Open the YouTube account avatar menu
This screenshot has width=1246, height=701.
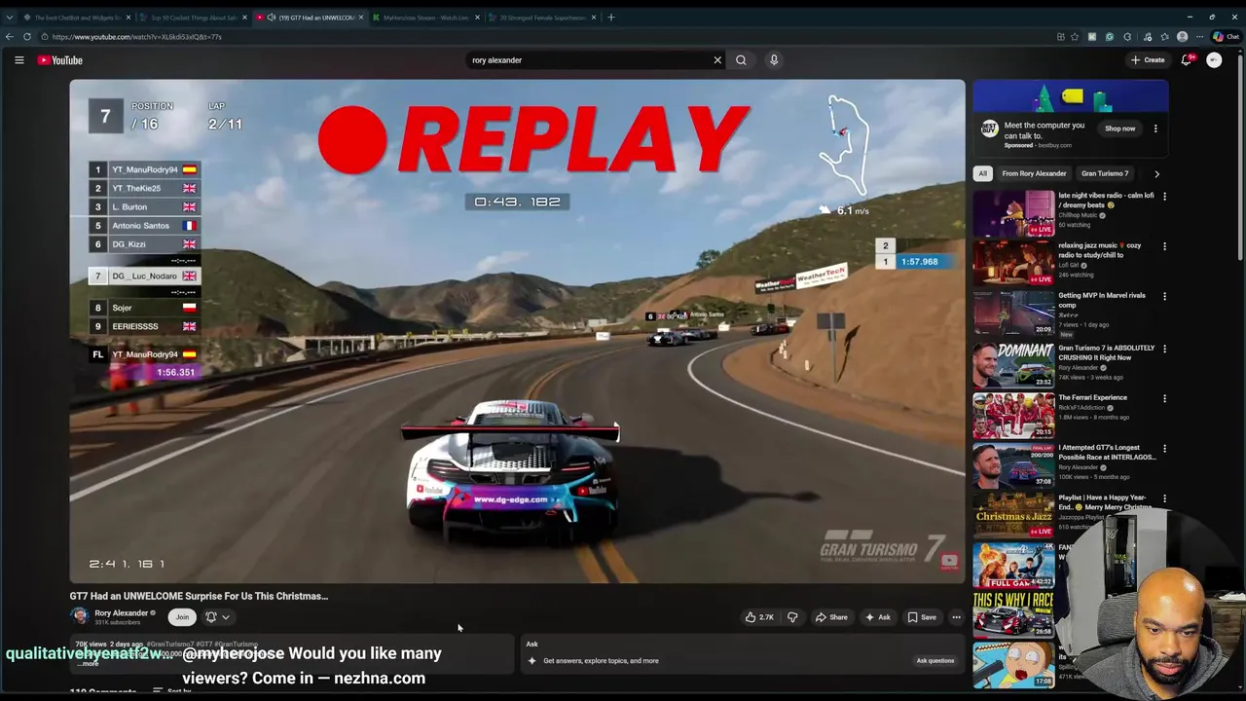click(1214, 60)
